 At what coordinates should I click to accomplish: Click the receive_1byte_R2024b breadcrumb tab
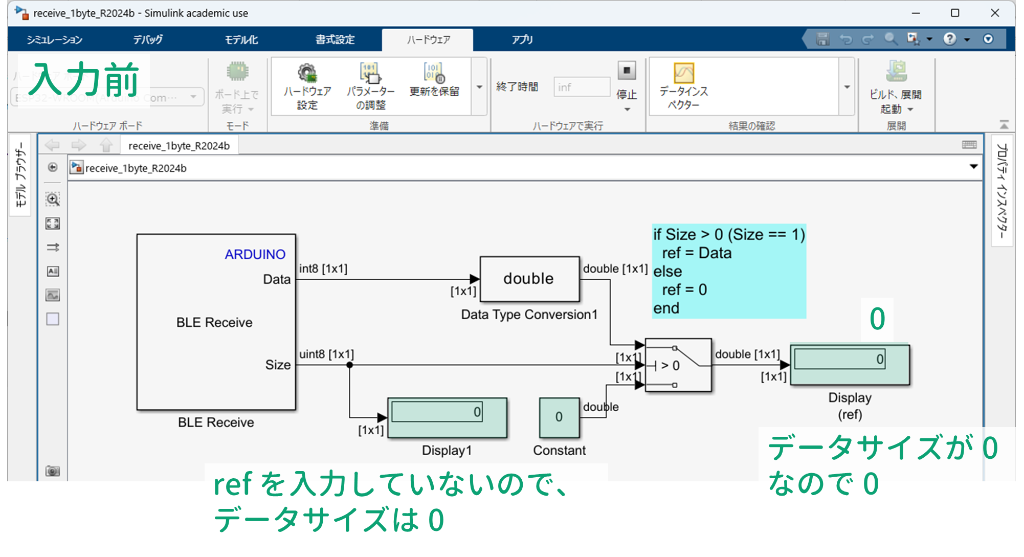(179, 146)
